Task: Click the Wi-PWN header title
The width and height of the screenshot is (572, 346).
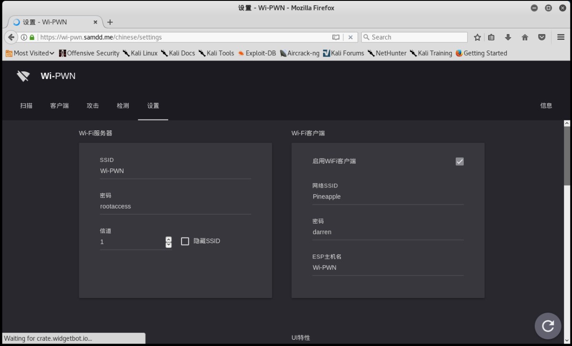Action: [58, 76]
